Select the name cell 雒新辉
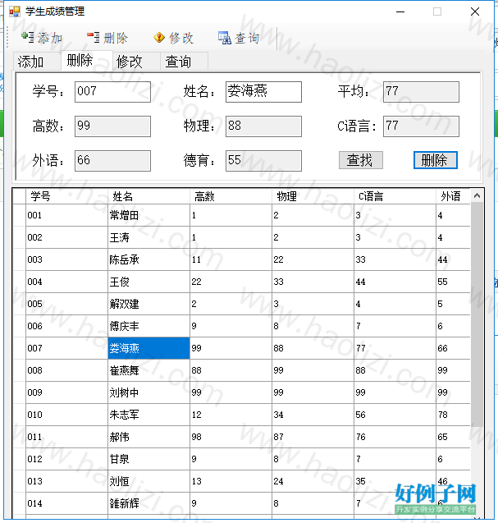The width and height of the screenshot is (498, 523). tap(148, 503)
